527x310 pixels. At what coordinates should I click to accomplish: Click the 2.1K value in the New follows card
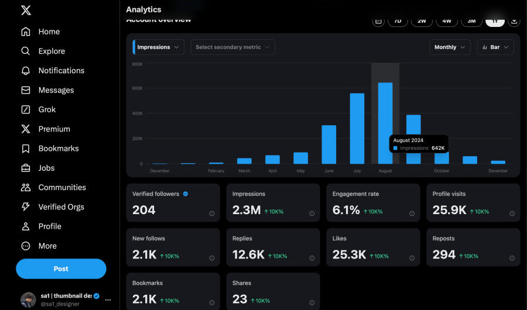[x=145, y=254]
